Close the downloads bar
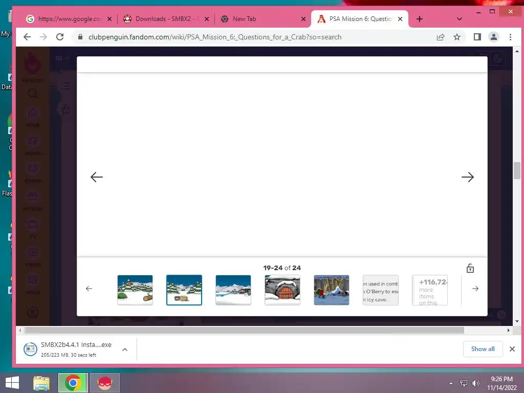Image resolution: width=524 pixels, height=393 pixels. (512, 349)
